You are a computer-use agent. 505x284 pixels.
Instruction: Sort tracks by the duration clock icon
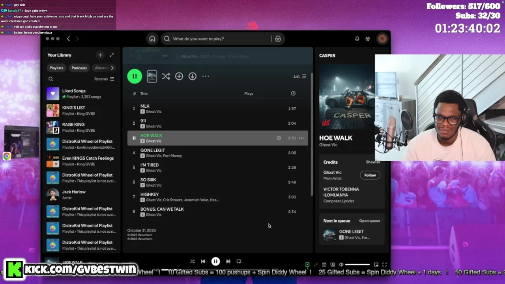point(293,93)
